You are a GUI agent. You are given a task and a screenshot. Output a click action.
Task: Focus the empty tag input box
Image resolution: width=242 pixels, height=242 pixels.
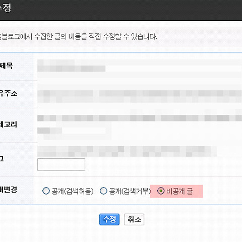[x=61, y=164]
